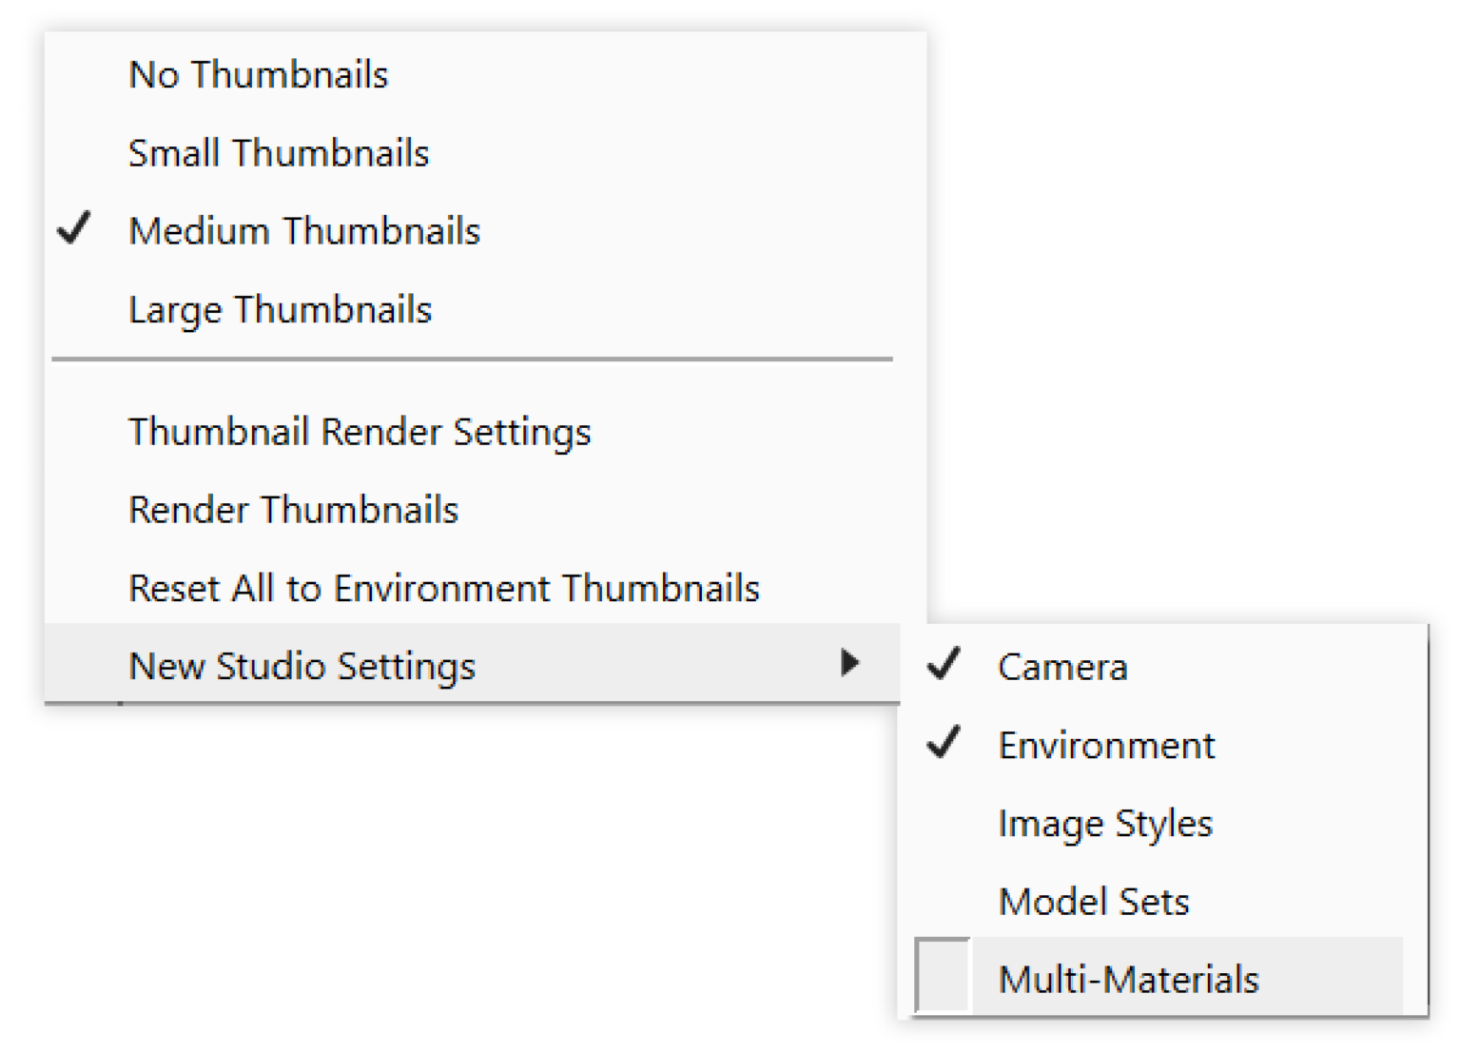Switch to Small Thumbnails
Image resolution: width=1461 pixels, height=1053 pixels.
(x=279, y=152)
